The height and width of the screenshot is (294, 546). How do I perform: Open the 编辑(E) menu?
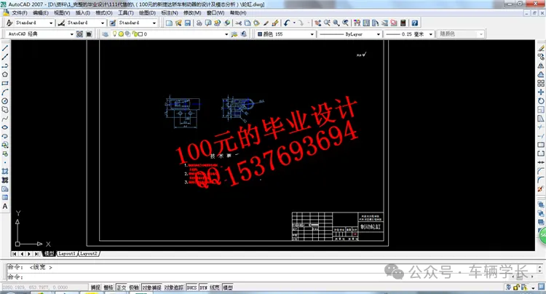40,13
